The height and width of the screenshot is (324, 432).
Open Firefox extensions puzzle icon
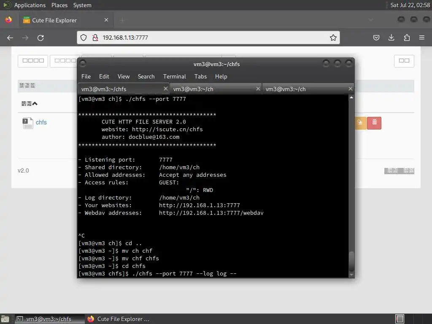pos(407,38)
